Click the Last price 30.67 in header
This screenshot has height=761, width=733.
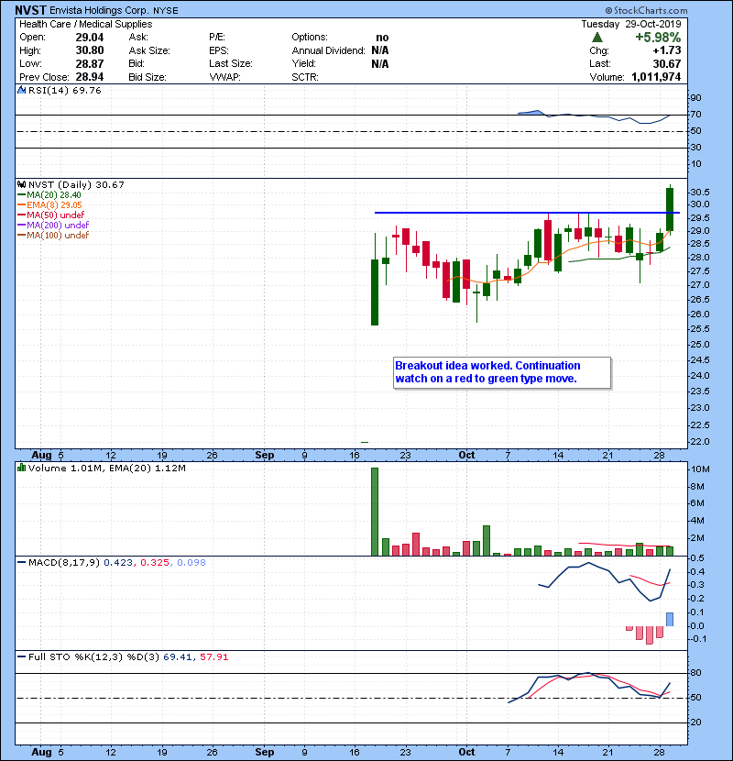coord(666,63)
